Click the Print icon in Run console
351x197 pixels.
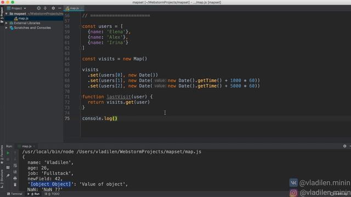tap(15, 178)
